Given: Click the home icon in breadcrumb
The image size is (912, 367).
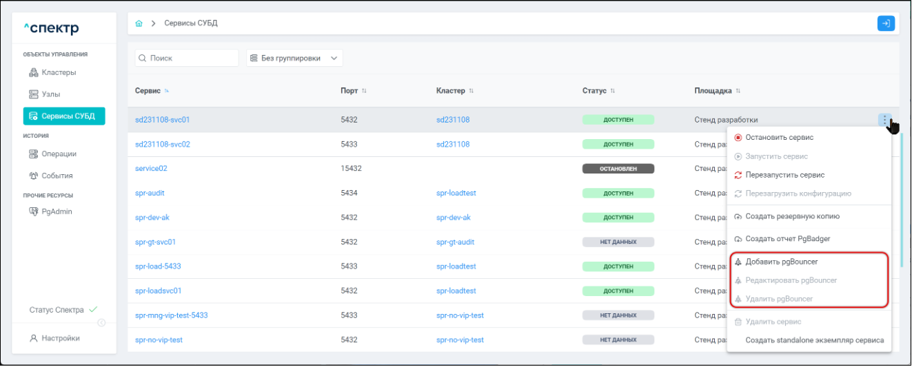Looking at the screenshot, I should tap(139, 23).
